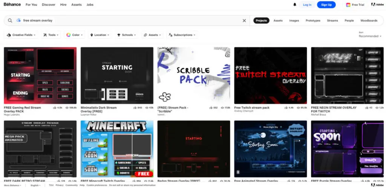
Task: Open Hire in top navigation
Action: (x=63, y=5)
